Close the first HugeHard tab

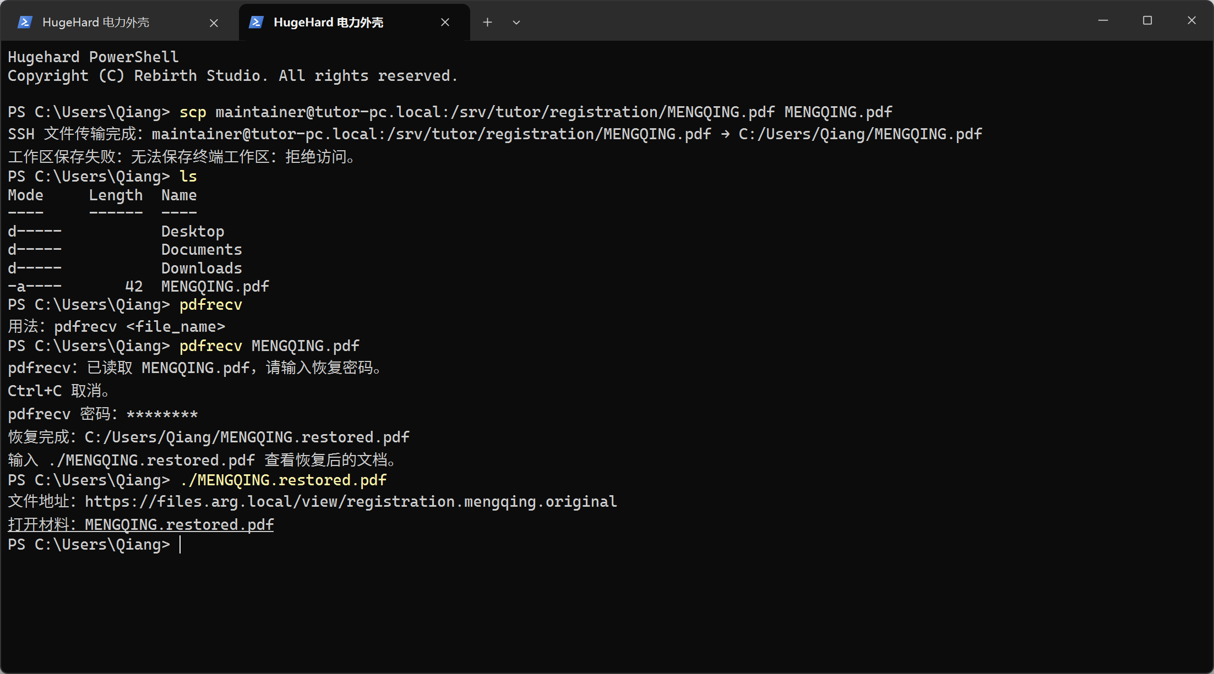tap(214, 23)
